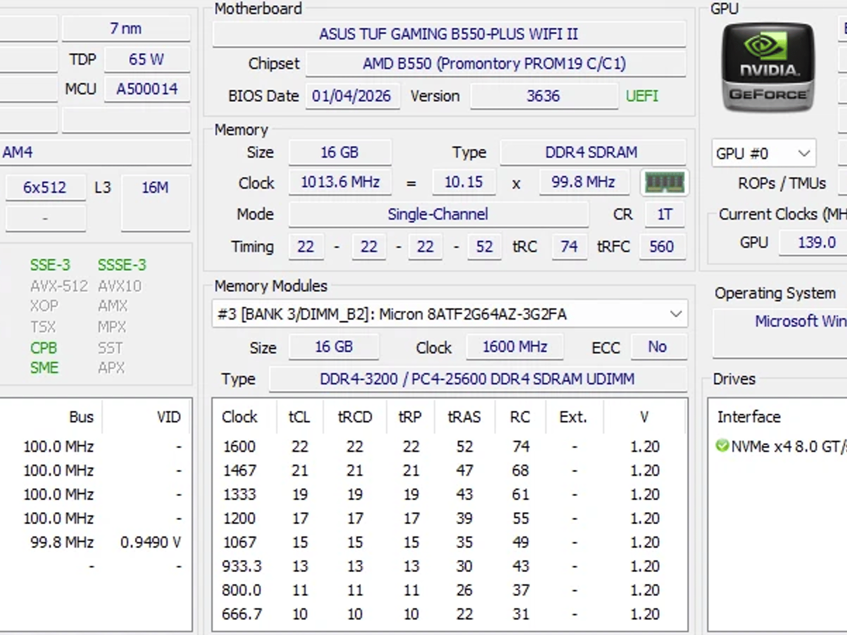Image resolution: width=847 pixels, height=635 pixels.
Task: Select the ECC value No
Action: pyautogui.click(x=658, y=346)
